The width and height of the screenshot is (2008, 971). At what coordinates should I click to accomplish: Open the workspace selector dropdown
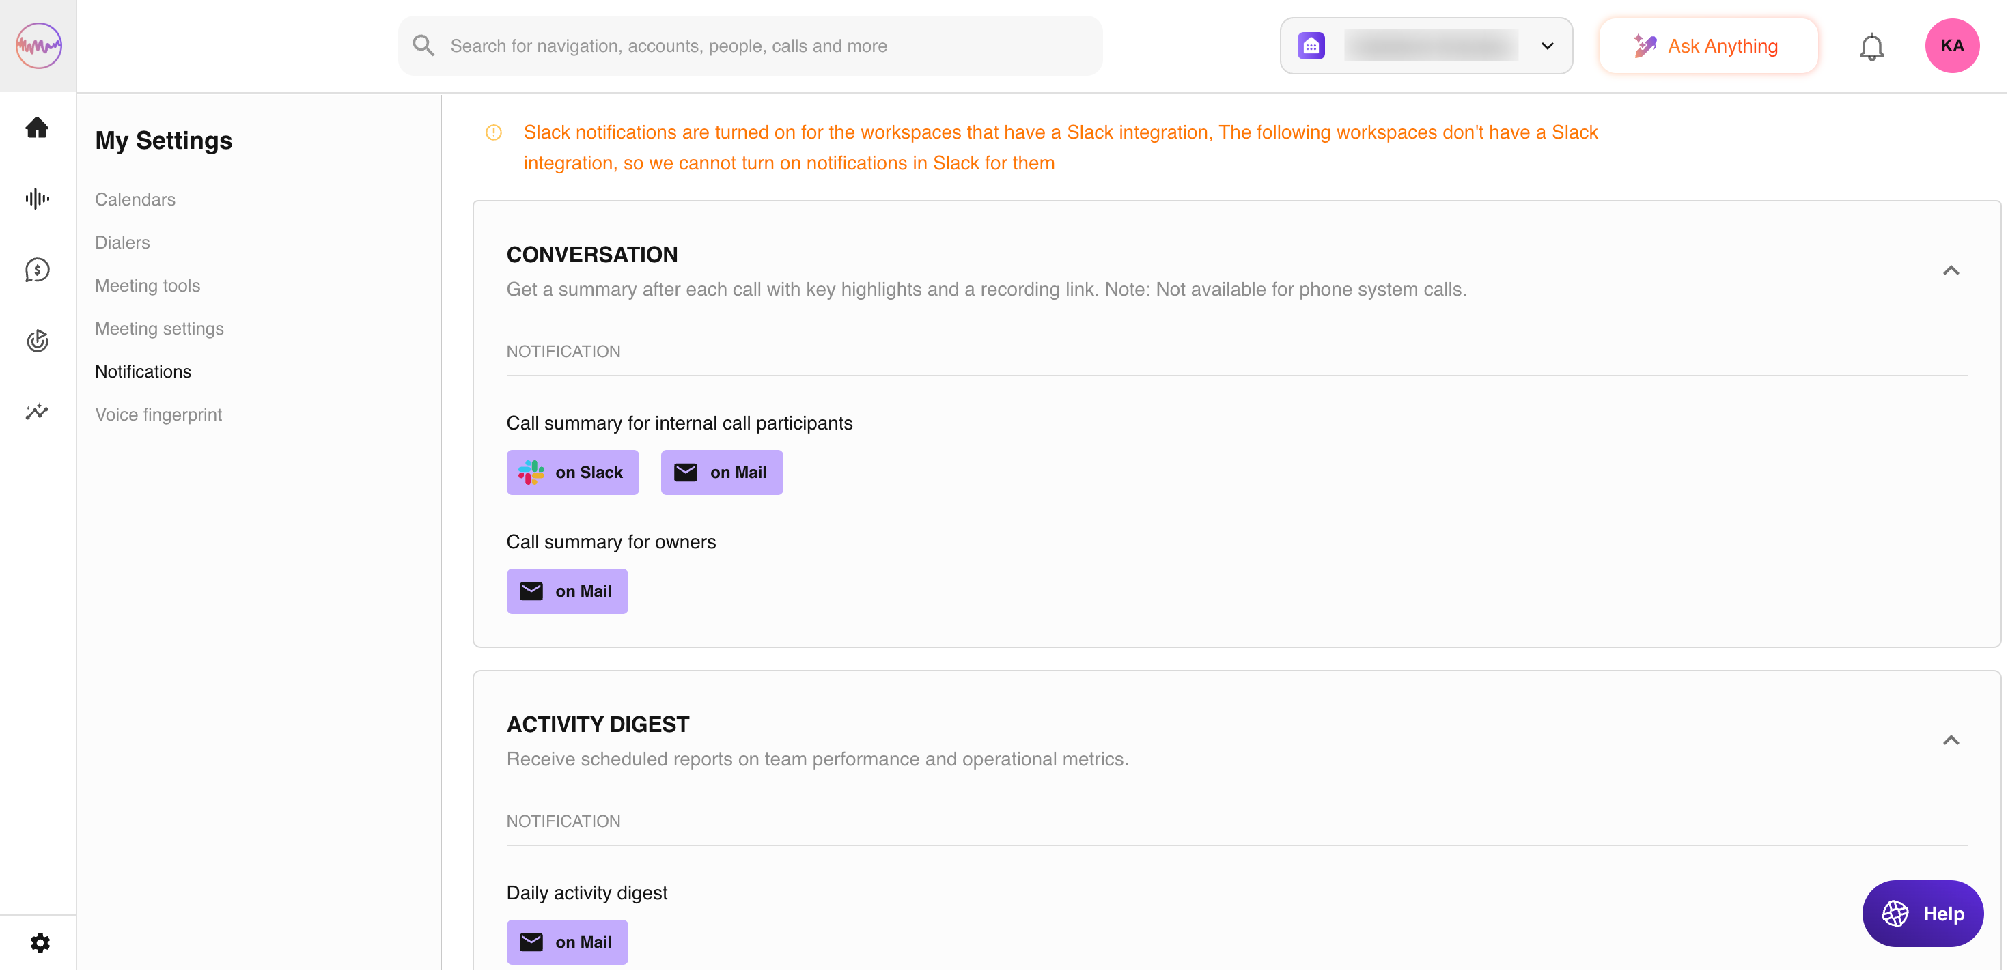pos(1425,46)
